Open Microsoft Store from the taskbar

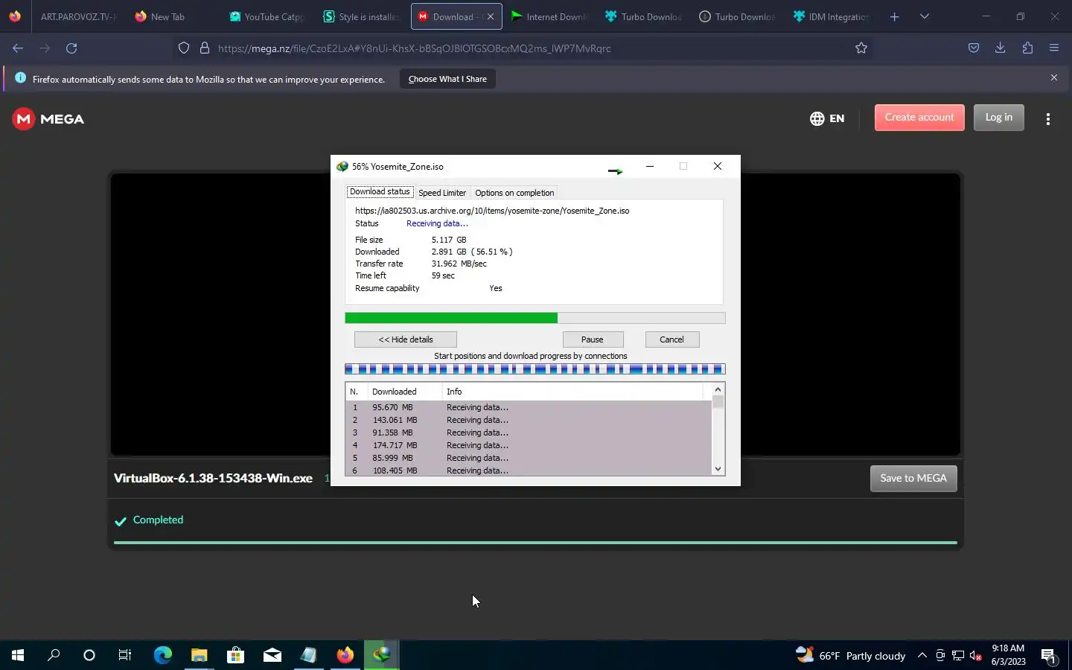235,655
